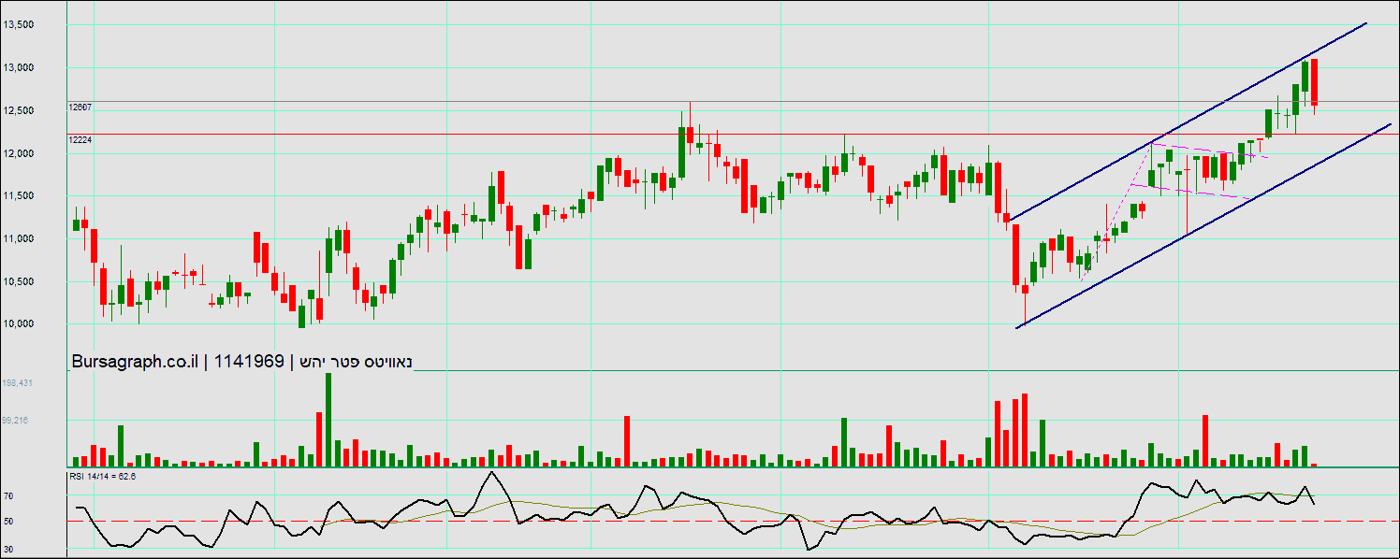Click the 11,500 price axis label
The width and height of the screenshot is (1400, 559).
[19, 196]
